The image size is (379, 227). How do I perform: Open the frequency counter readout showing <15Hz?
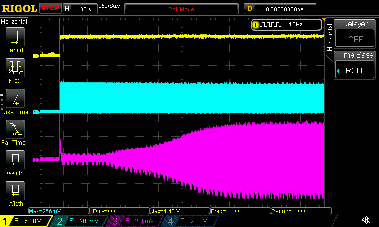coord(286,25)
